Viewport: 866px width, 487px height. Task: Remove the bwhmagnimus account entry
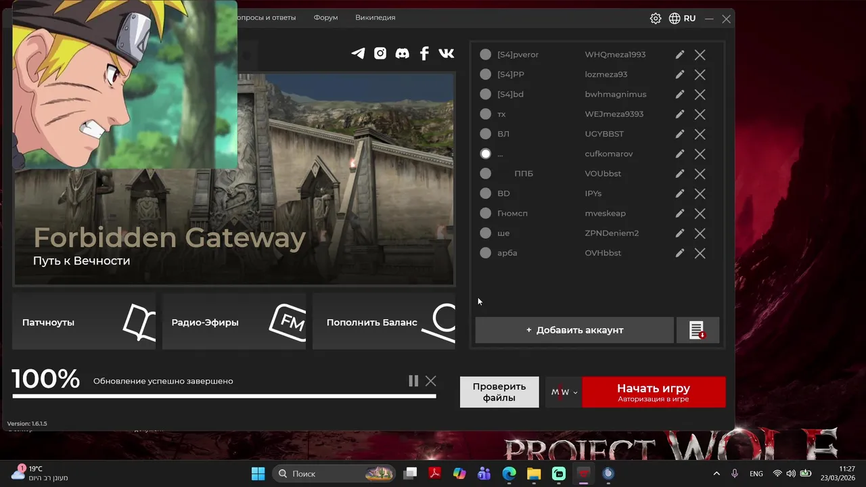pyautogui.click(x=700, y=94)
